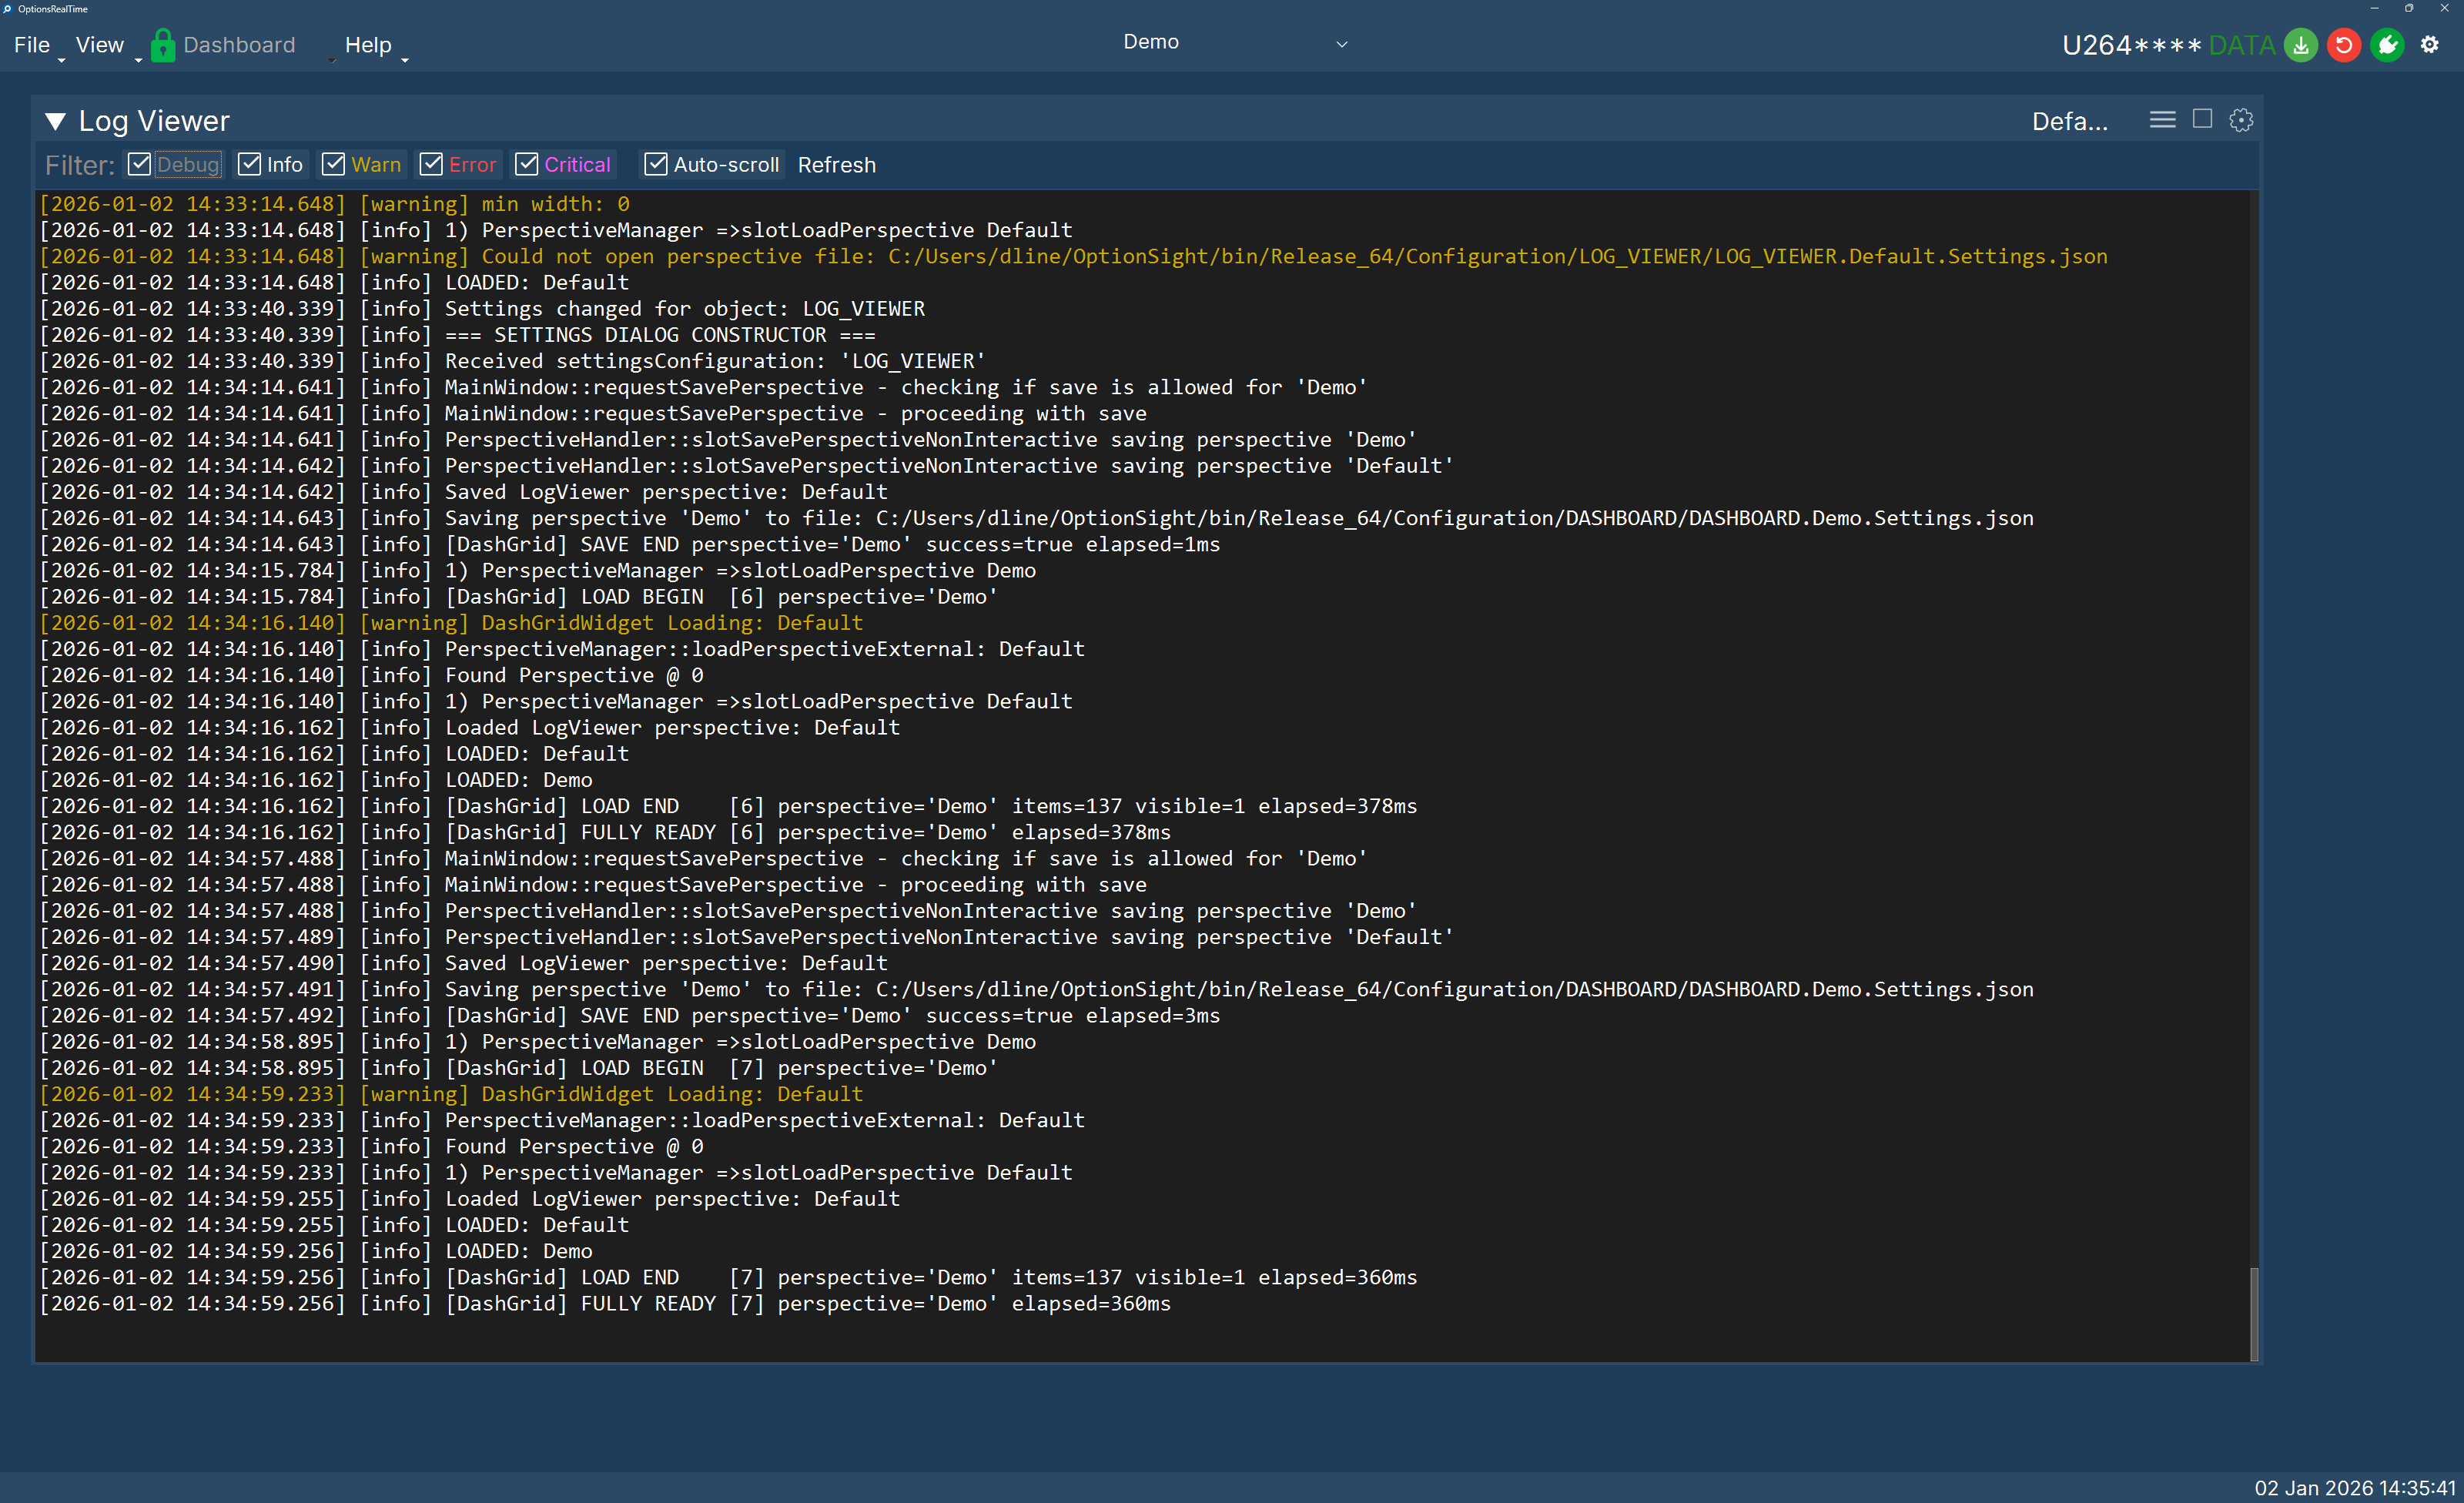Open the Log Viewer hamburger menu icon
Image resolution: width=2464 pixels, height=1503 pixels.
tap(2163, 119)
